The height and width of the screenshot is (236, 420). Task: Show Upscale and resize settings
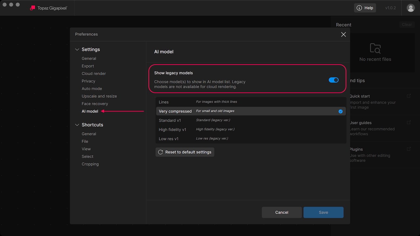tap(99, 96)
